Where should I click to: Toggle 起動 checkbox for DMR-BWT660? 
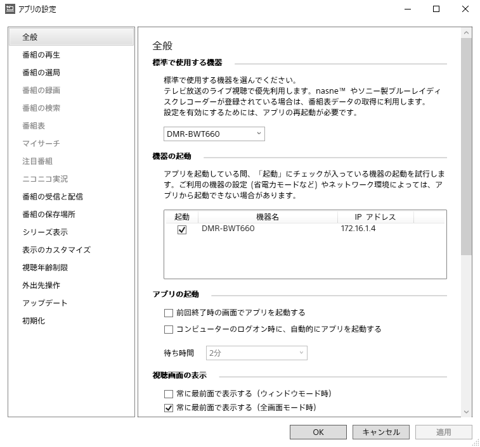tap(182, 230)
